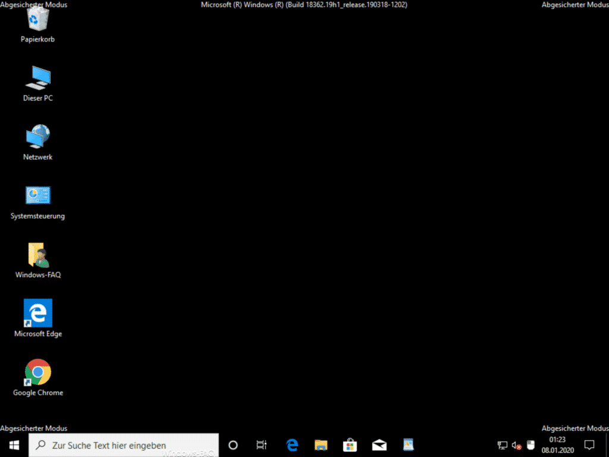
Task: Open the last pinned taskbar app
Action: (408, 445)
